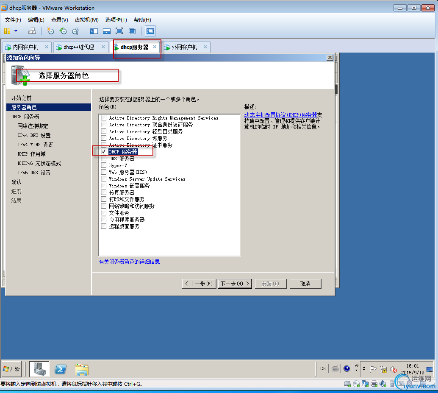Open the 动态主机配置协议(DHCP)服务器 description link
This screenshot has width=438, height=393.
tap(281, 115)
